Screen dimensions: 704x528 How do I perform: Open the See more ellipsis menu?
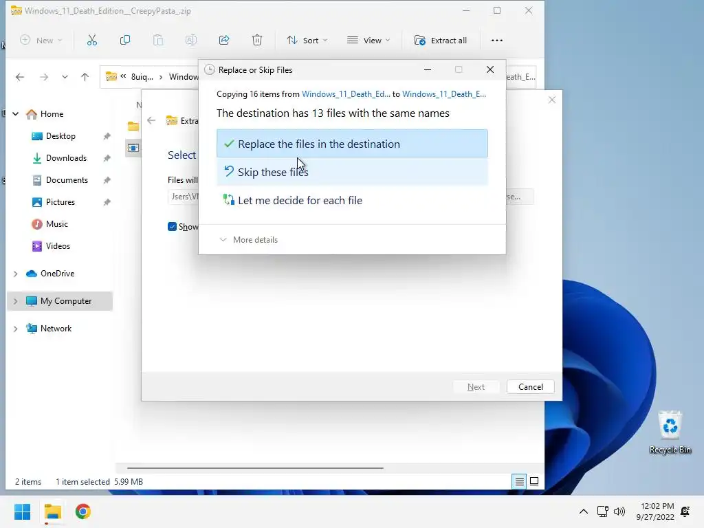(496, 41)
